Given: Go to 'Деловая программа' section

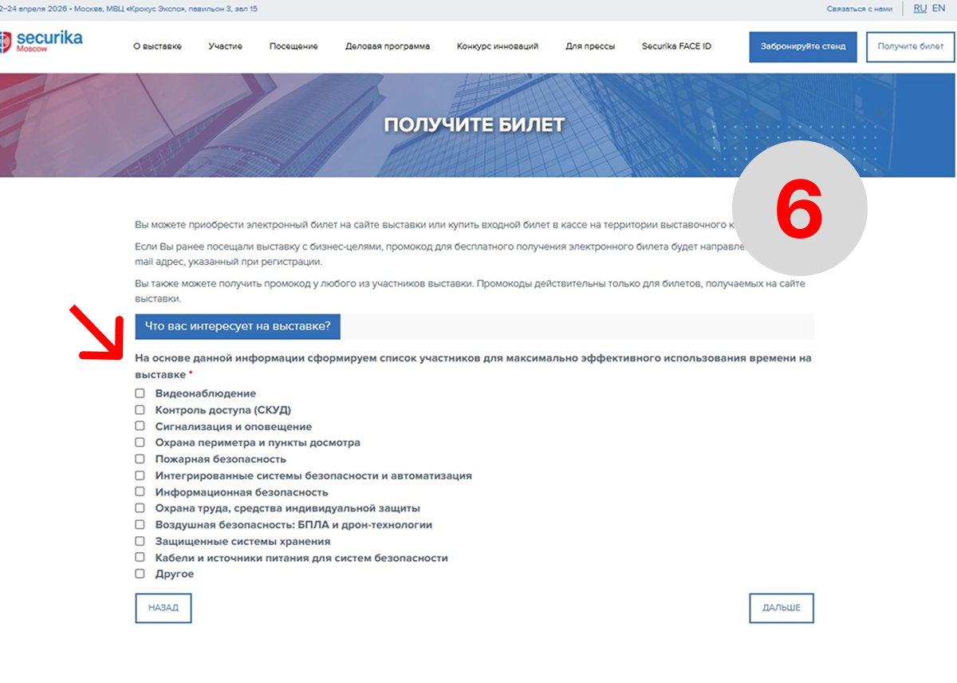Looking at the screenshot, I should (x=388, y=46).
